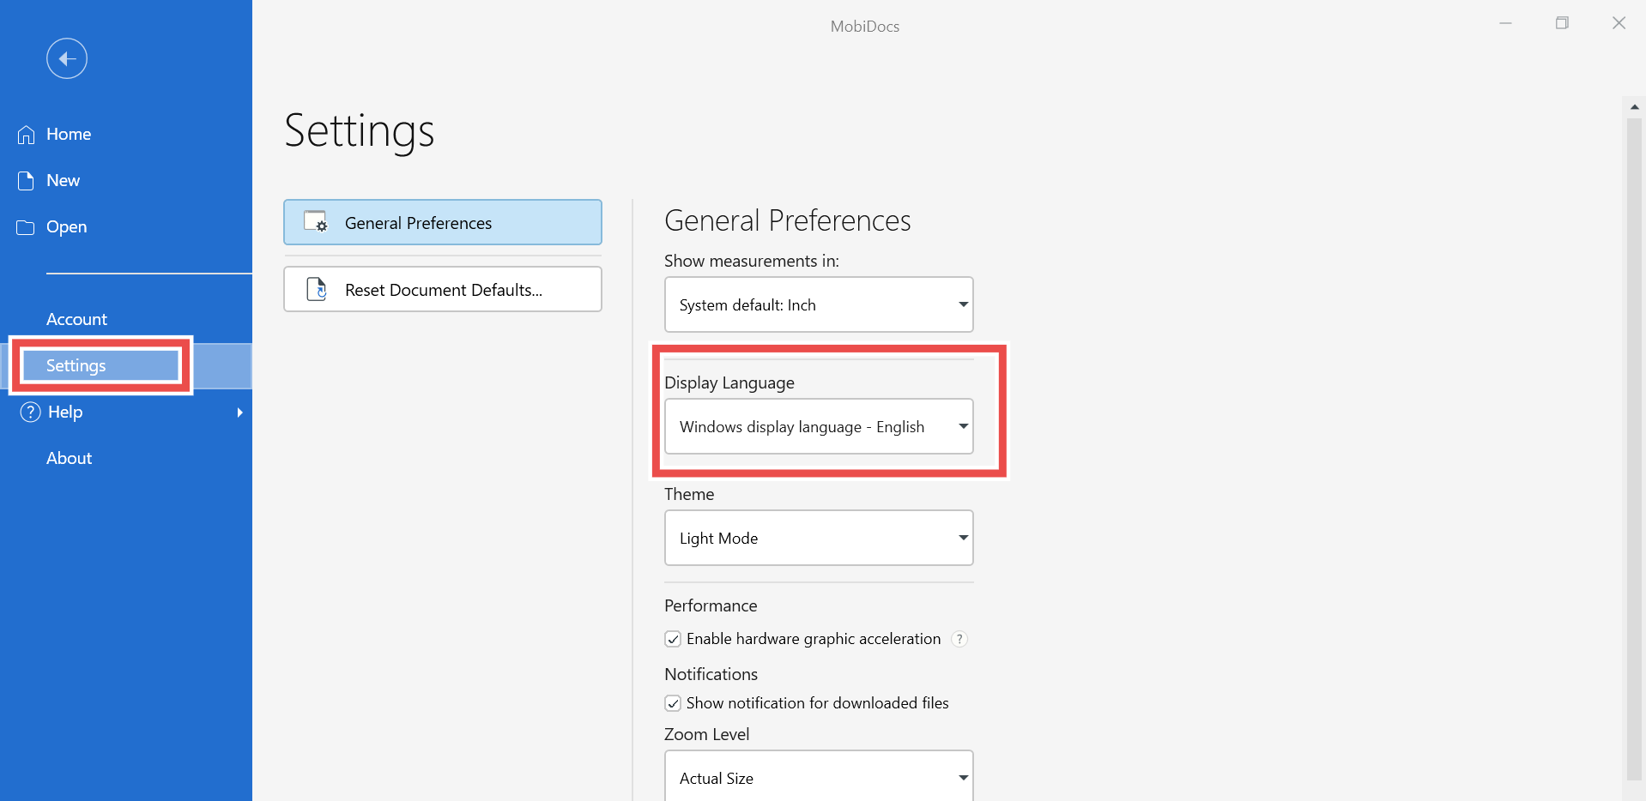Expand the Help submenu arrow
The width and height of the screenshot is (1646, 801).
(x=239, y=413)
